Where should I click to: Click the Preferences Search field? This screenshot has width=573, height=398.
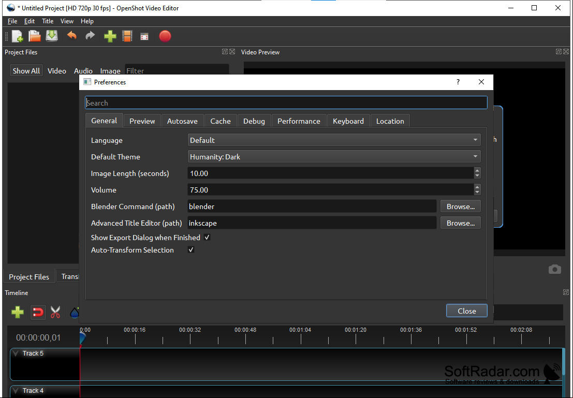click(x=286, y=102)
